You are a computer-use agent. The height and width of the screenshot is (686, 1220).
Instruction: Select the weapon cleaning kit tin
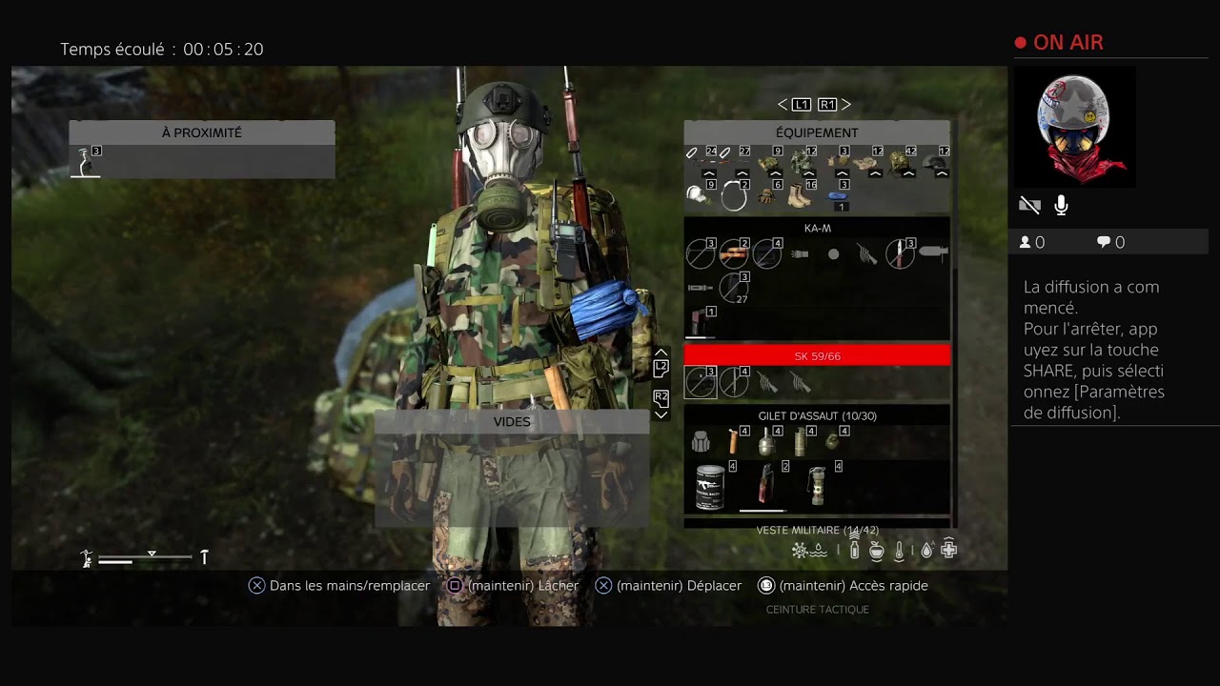pyautogui.click(x=710, y=487)
